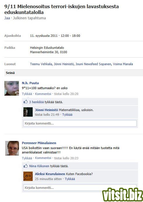This screenshot has height=202, width=143.
Task: Open Voima Manala's profile link
Action: pyautogui.click(x=123, y=64)
